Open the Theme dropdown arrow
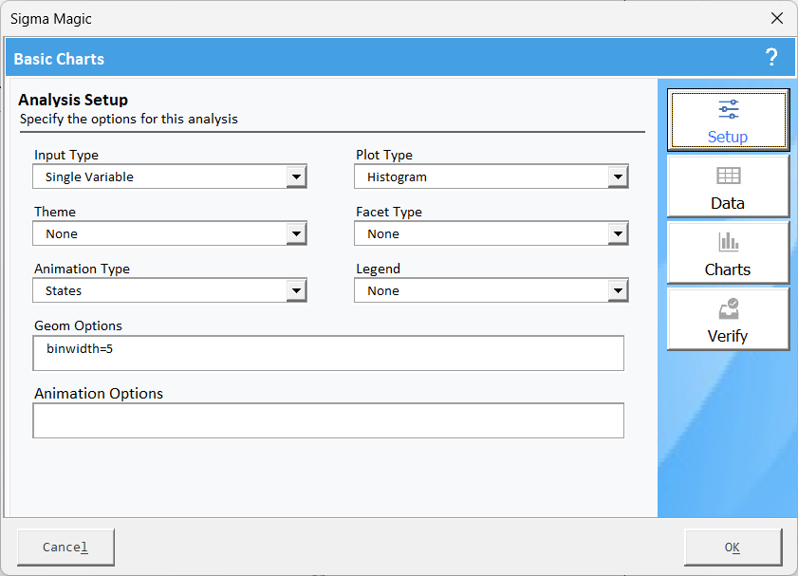 point(296,234)
